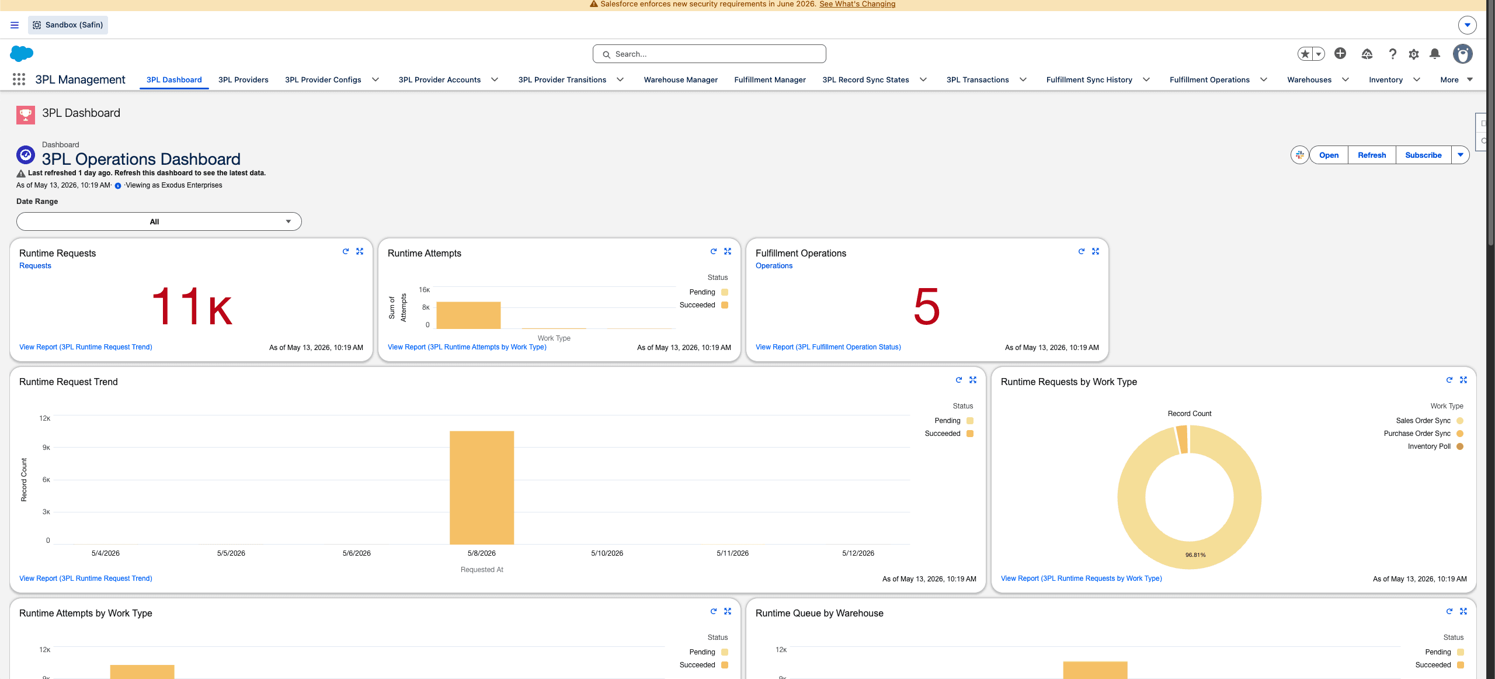Click the Fulfillment Operations tab
This screenshot has width=1495, height=679.
point(1209,79)
